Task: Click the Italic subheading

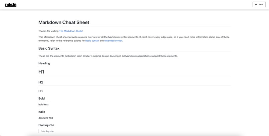Action: [x=42, y=112]
